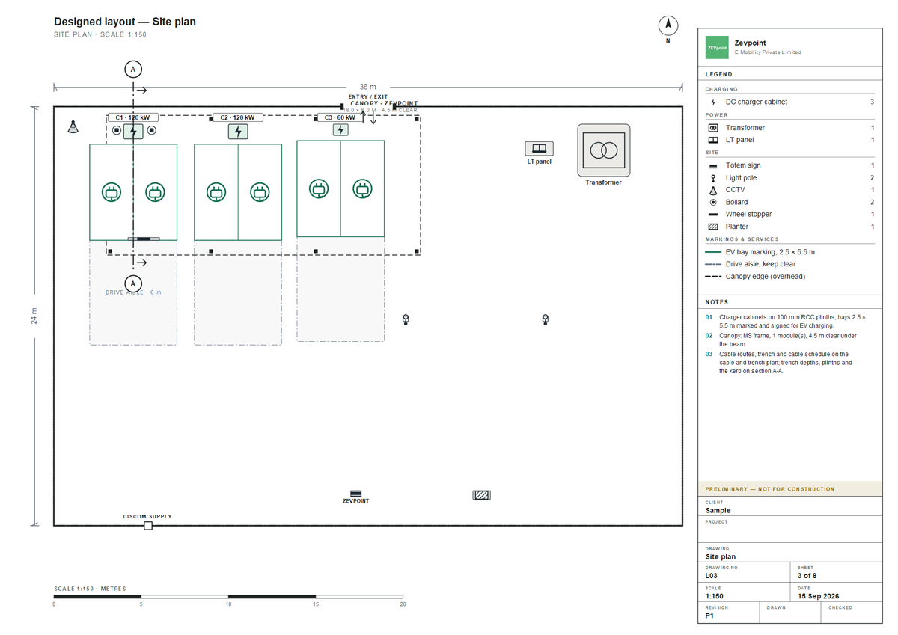The image size is (898, 635).
Task: Click the Totem sign icon in legend
Action: [713, 165]
